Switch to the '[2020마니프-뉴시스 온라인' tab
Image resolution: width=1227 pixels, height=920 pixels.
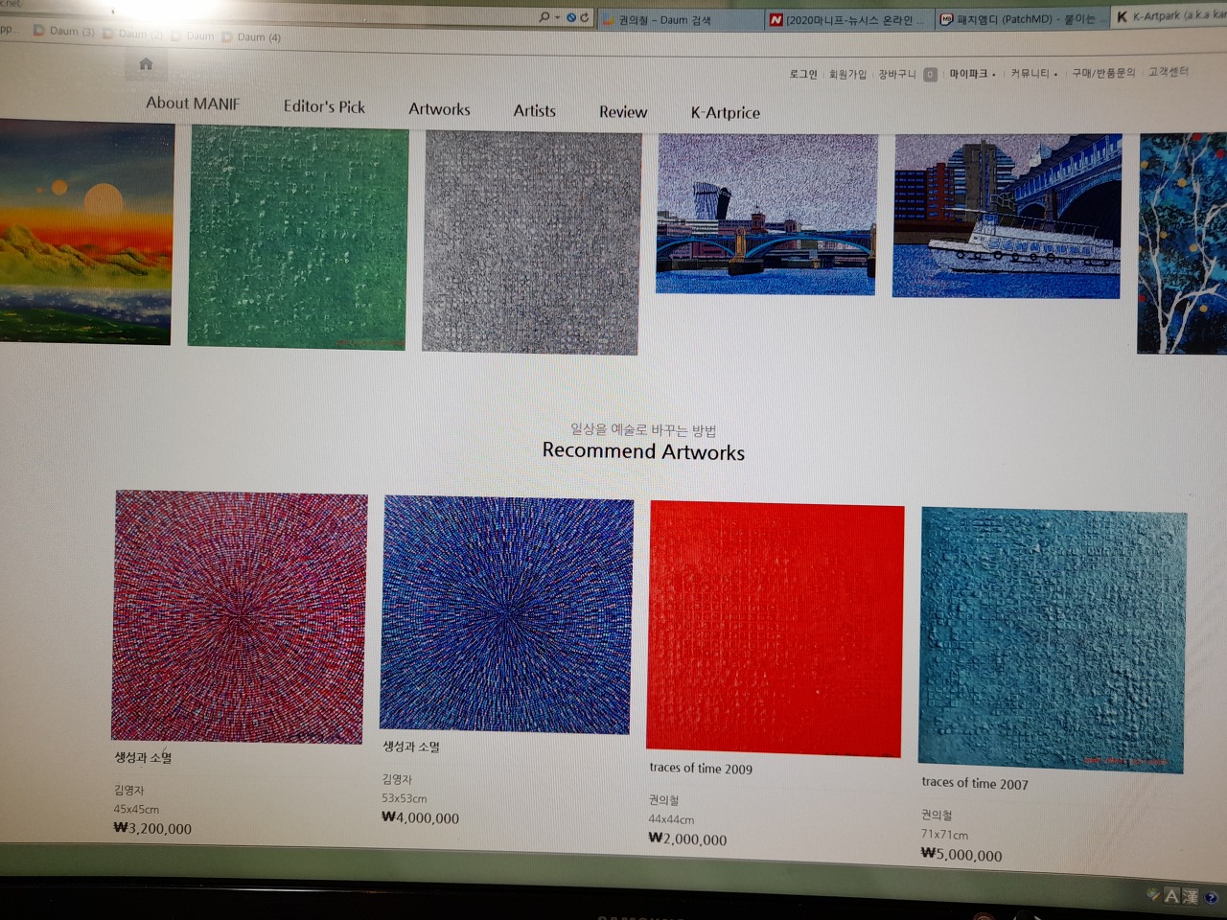[x=849, y=19]
